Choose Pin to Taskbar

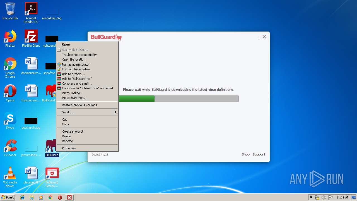point(87,93)
